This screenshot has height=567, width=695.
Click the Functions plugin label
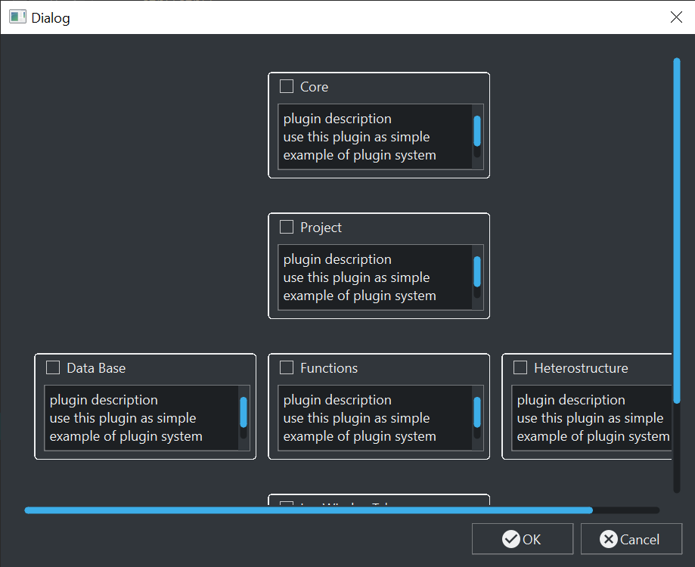pyautogui.click(x=329, y=368)
